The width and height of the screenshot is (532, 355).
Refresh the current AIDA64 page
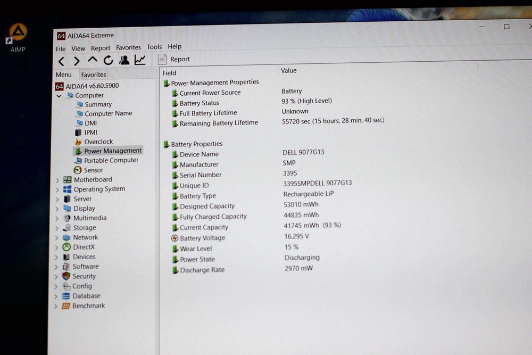tap(108, 60)
